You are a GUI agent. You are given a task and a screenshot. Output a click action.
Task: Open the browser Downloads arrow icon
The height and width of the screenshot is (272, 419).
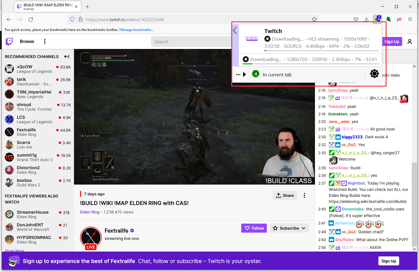pyautogui.click(x=367, y=19)
